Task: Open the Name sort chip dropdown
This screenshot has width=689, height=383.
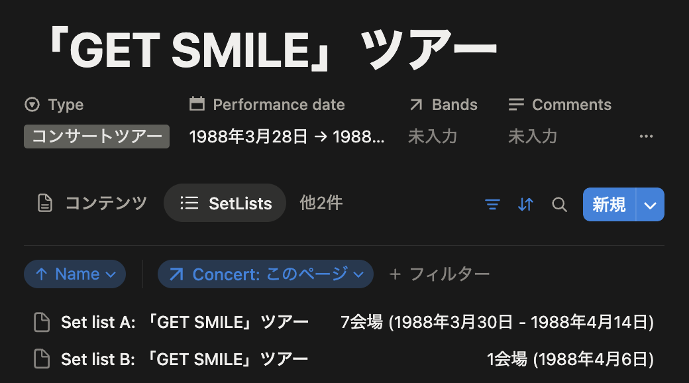Action: (x=75, y=274)
